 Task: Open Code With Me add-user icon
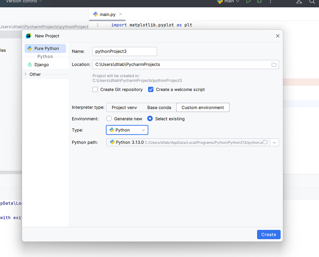pyautogui.click(x=299, y=1)
